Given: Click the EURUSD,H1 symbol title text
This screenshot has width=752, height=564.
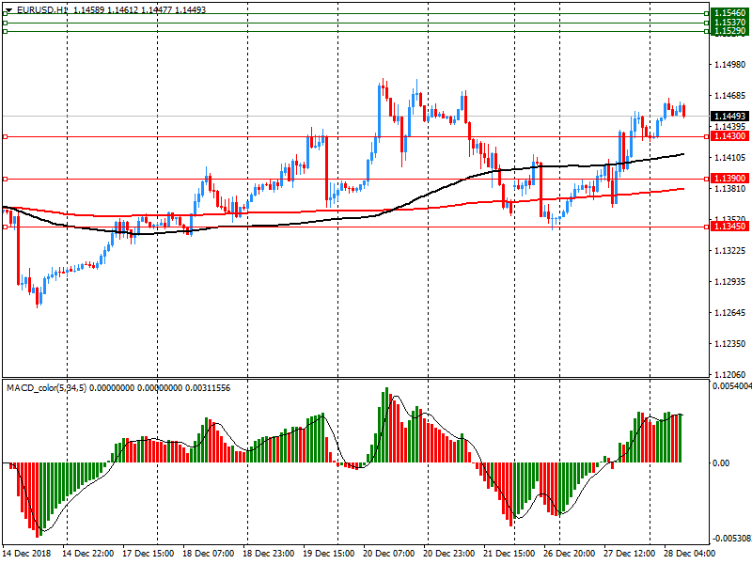Looking at the screenshot, I should pyautogui.click(x=42, y=9).
